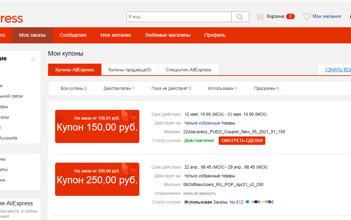Filter by Просрочен 6
The width and height of the screenshot is (351, 220).
[266, 88]
